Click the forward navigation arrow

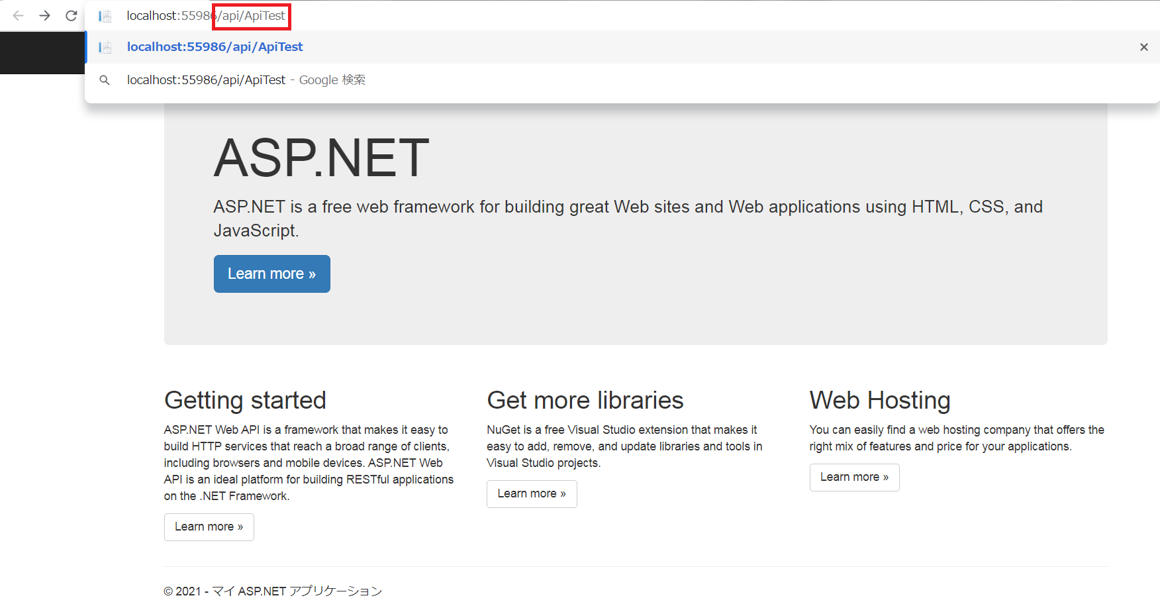(44, 15)
